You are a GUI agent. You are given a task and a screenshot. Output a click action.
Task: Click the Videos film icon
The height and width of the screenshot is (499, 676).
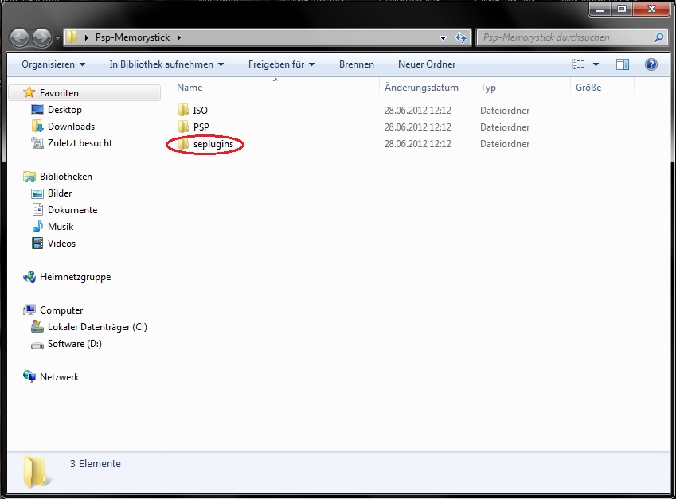click(x=37, y=244)
